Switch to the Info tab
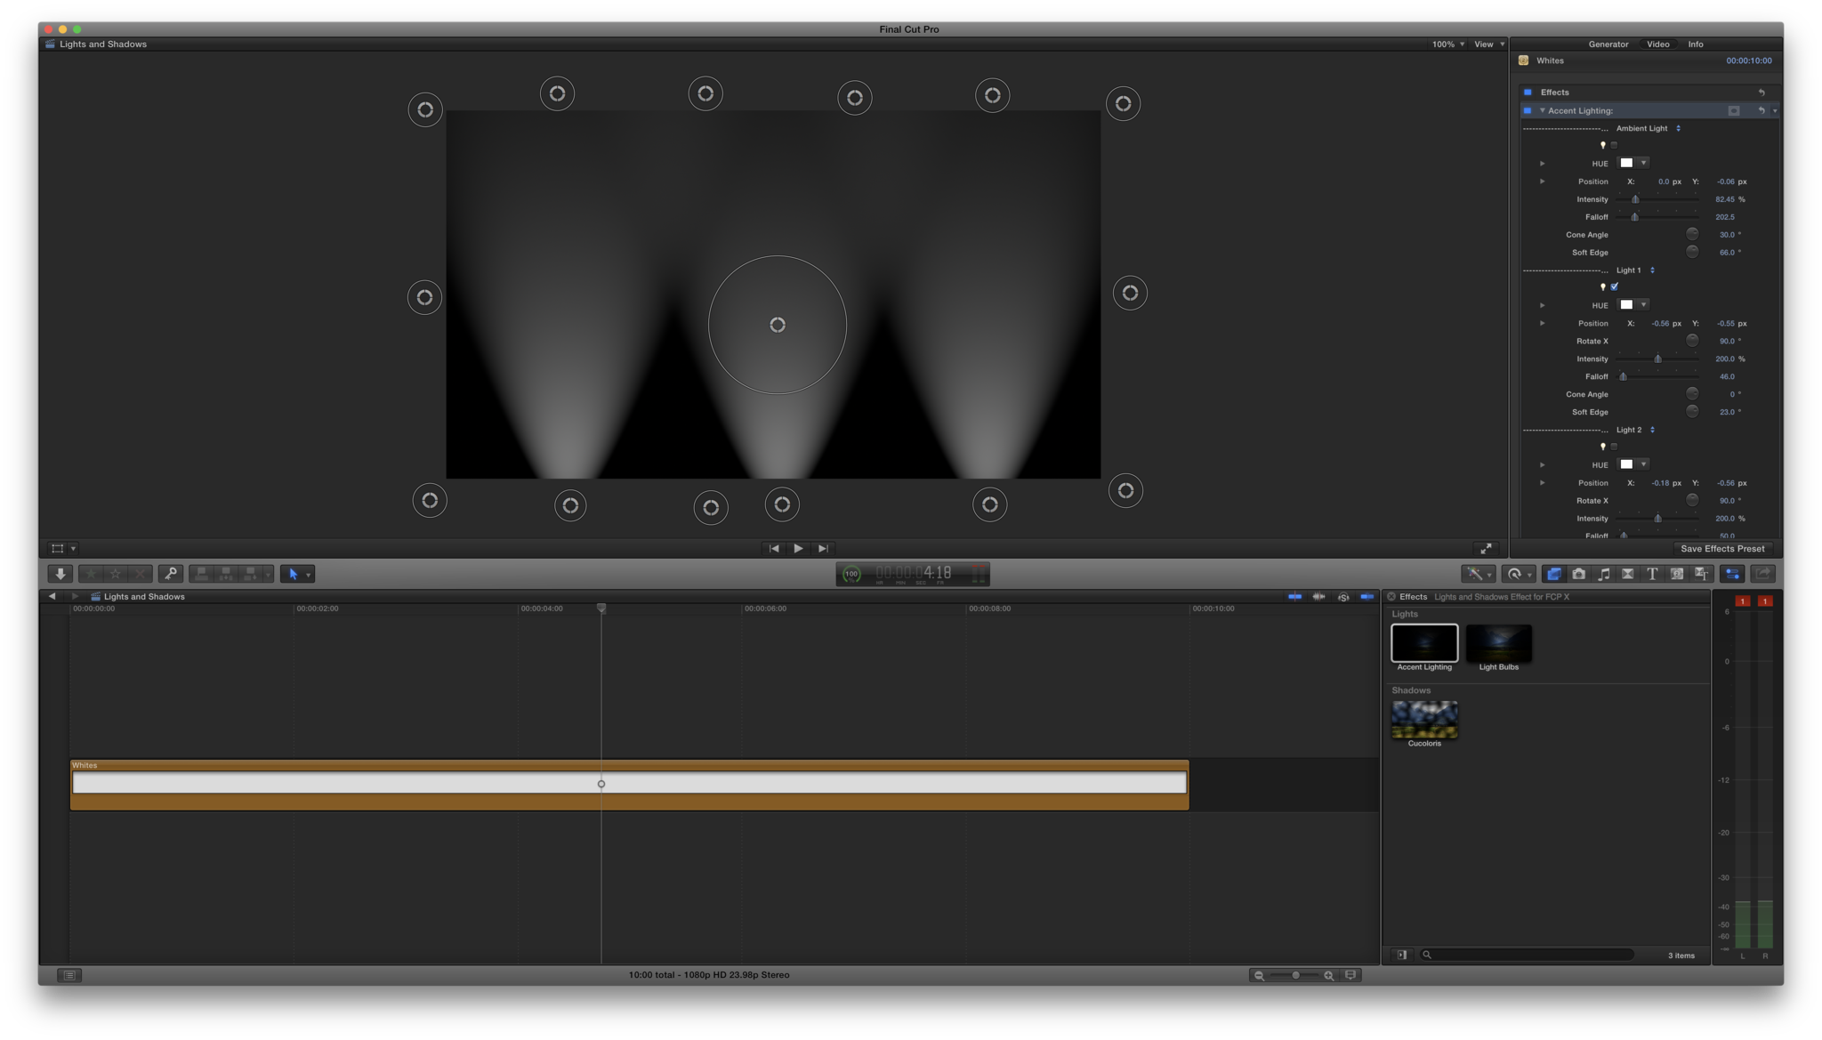This screenshot has width=1822, height=1040. 1695,44
